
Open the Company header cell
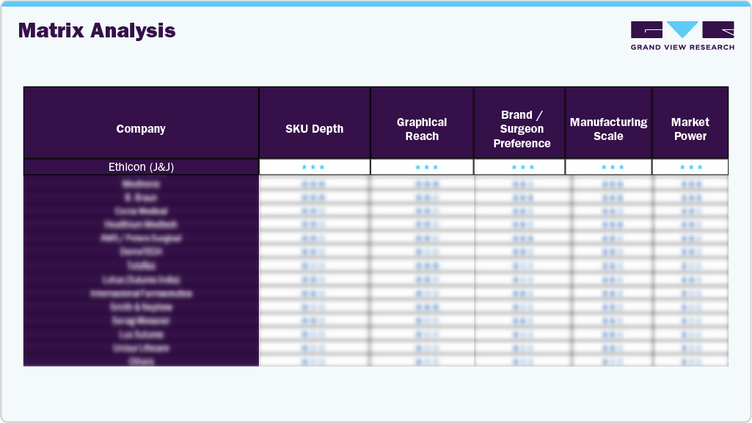click(x=140, y=128)
